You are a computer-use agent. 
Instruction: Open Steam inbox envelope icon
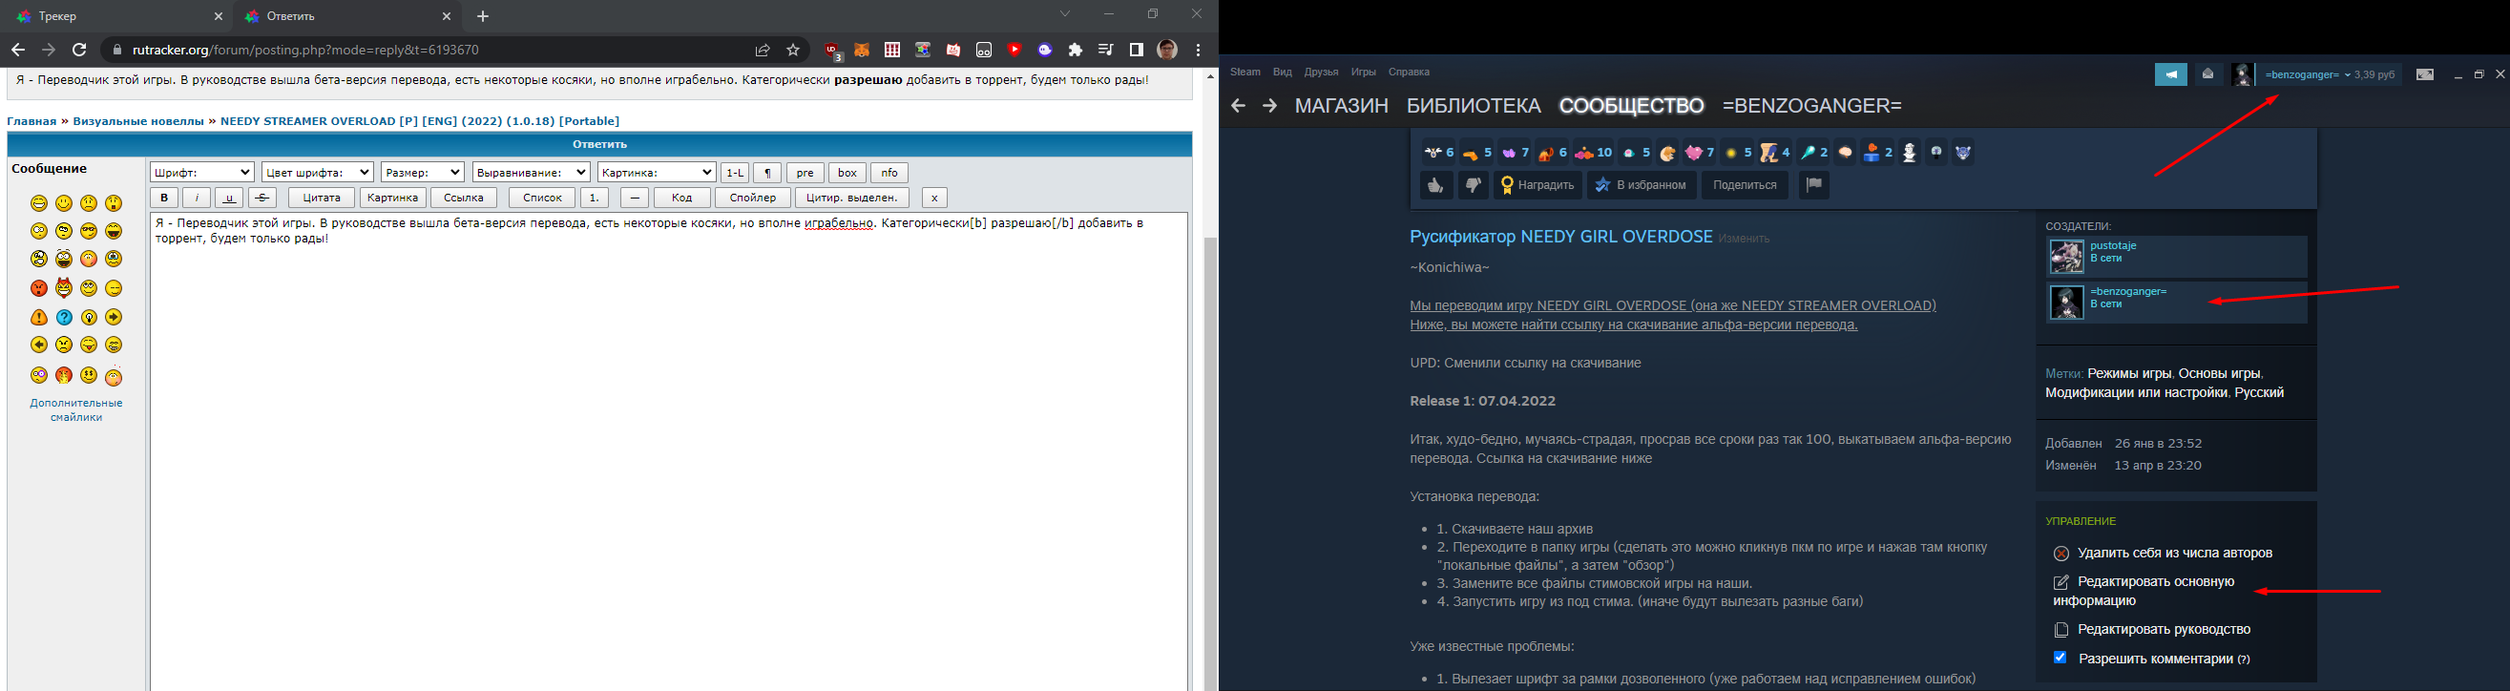click(x=2208, y=75)
